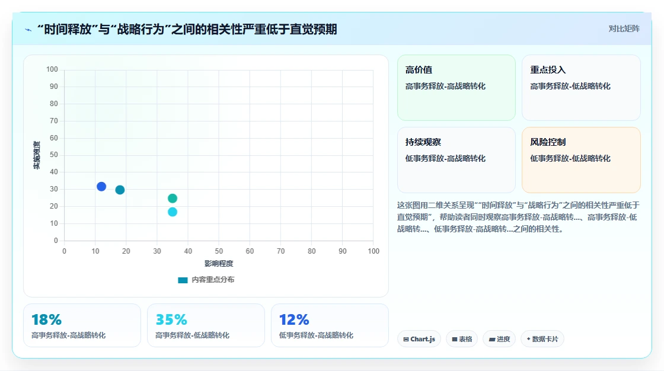Click 高事务释放-低战略转化 under 重点投入

pyautogui.click(x=570, y=86)
